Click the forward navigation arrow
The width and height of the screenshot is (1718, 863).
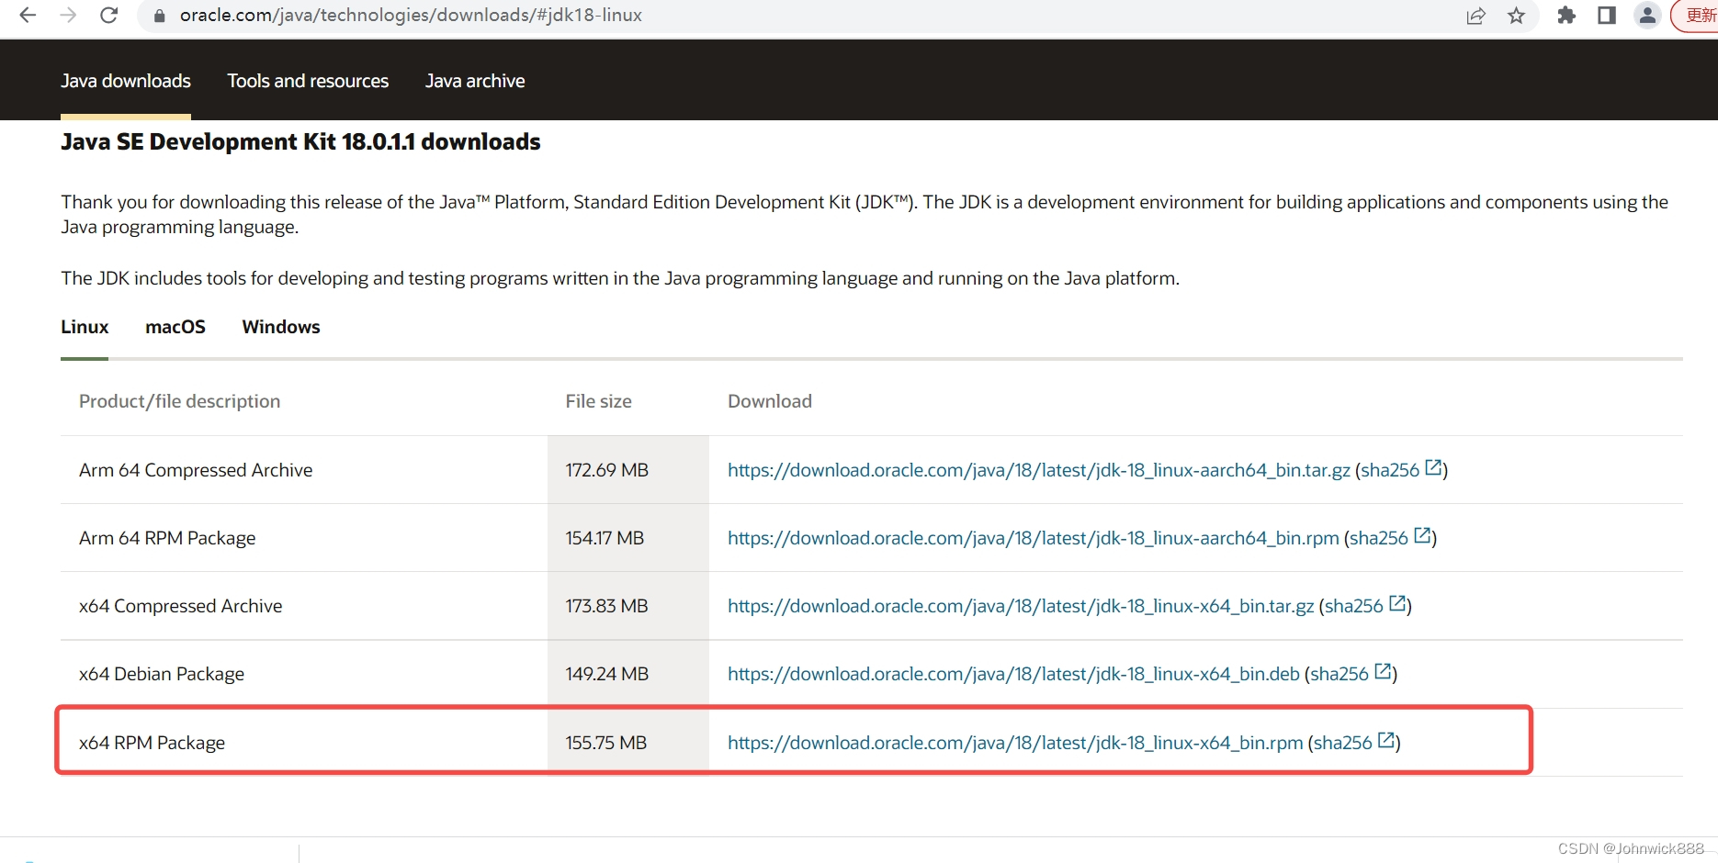click(x=67, y=15)
